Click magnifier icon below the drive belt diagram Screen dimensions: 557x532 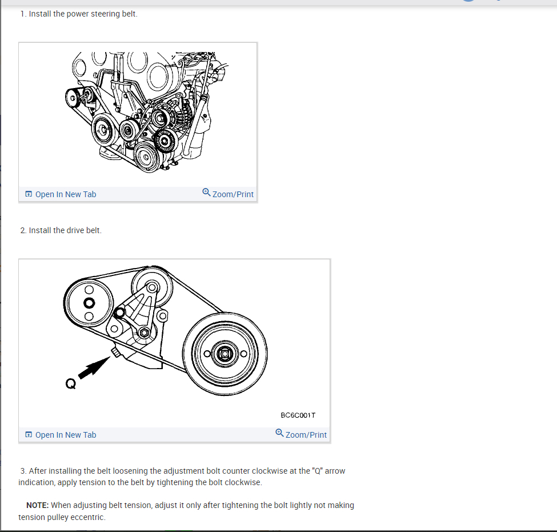click(279, 433)
